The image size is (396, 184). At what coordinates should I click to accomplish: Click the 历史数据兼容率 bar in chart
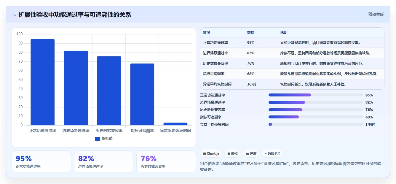coord(109,91)
